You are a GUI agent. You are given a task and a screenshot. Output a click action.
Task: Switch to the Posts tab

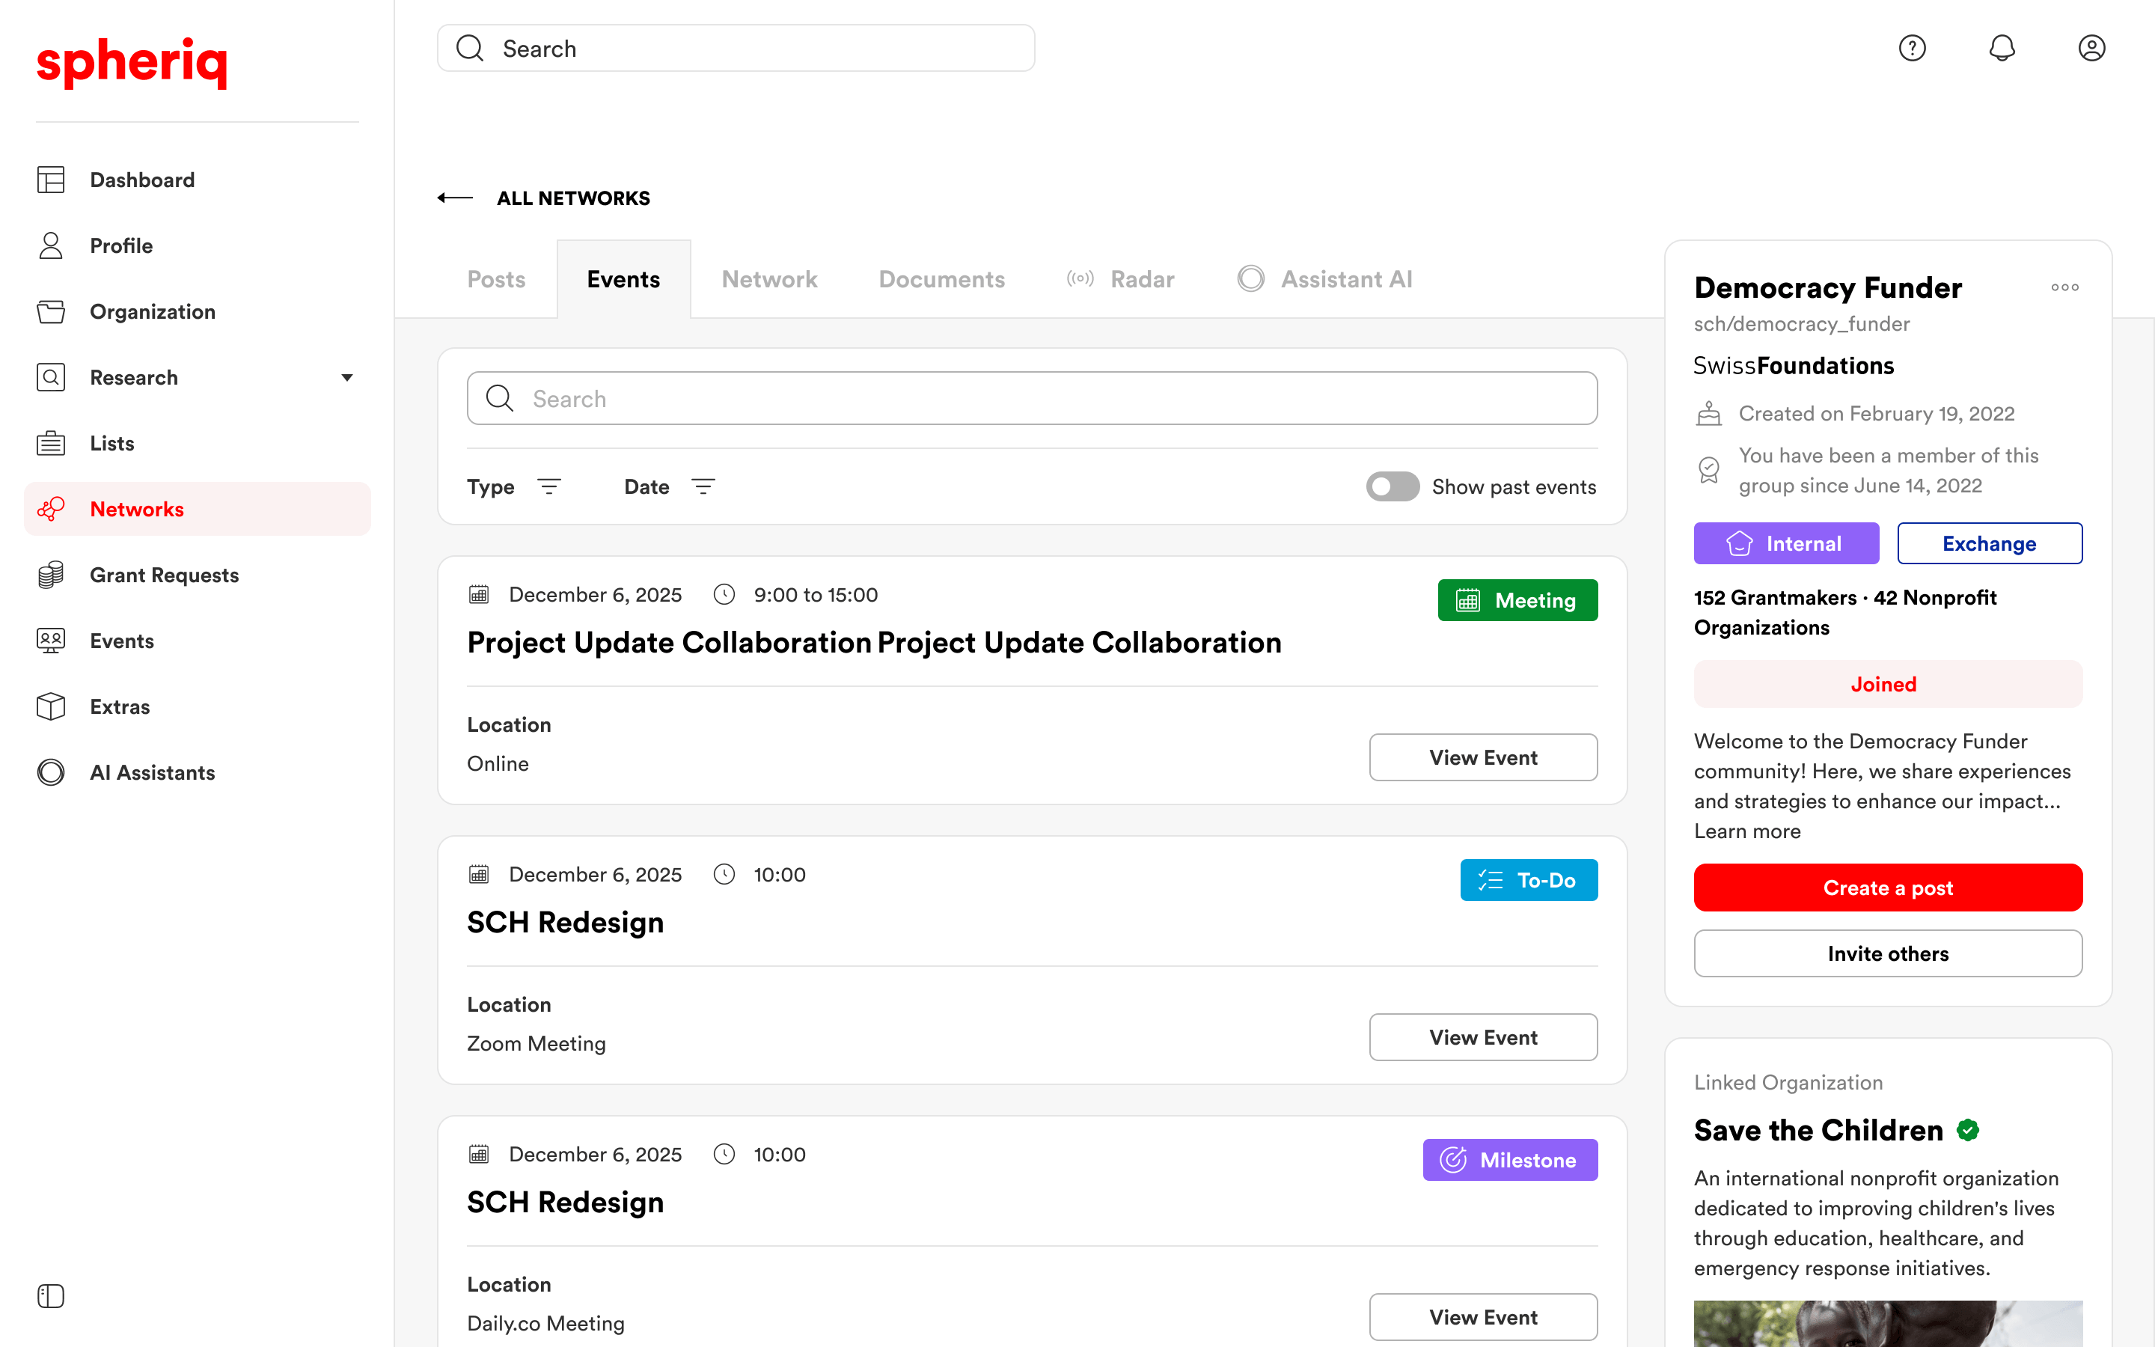pyautogui.click(x=496, y=279)
